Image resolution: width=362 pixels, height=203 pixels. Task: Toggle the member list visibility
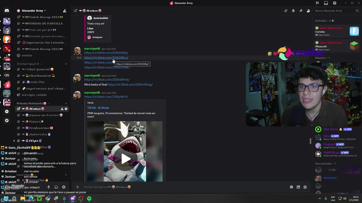[309, 11]
